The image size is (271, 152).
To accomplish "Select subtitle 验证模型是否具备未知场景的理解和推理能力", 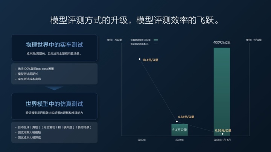I will (x=54, y=113).
